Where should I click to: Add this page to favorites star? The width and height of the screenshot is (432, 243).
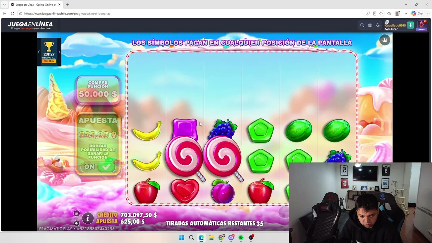tap(381, 13)
